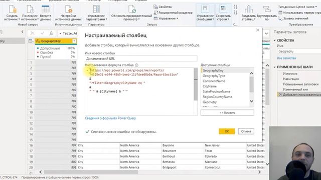321x180 pixels.
Task: Open Расширенный редактор
Action: 173,12
